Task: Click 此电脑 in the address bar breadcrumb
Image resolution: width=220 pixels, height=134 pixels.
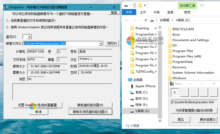Action: pyautogui.click(x=165, y=20)
